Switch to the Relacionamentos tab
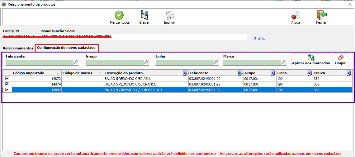This screenshot has width=355, height=157. tap(18, 48)
